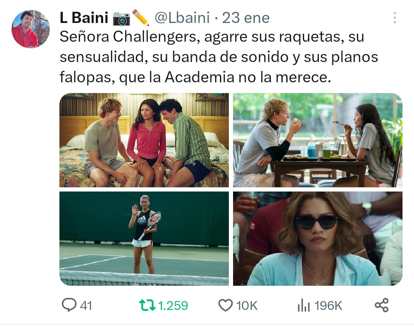Open the cafeteria eating scene photo
This screenshot has width=414, height=326.
tap(318, 140)
